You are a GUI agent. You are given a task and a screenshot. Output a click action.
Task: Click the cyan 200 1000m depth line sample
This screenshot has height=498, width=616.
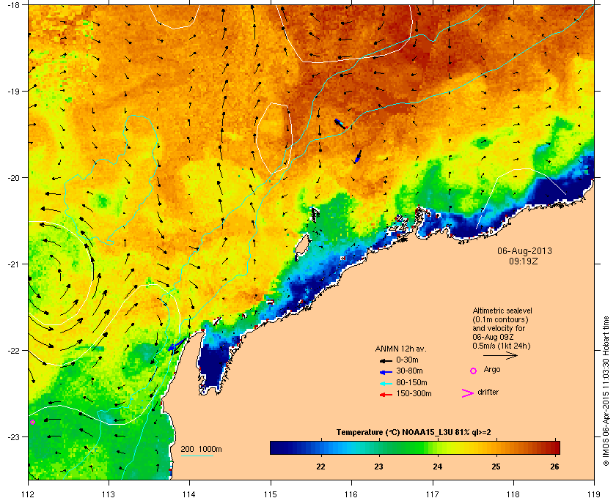pos(197,456)
